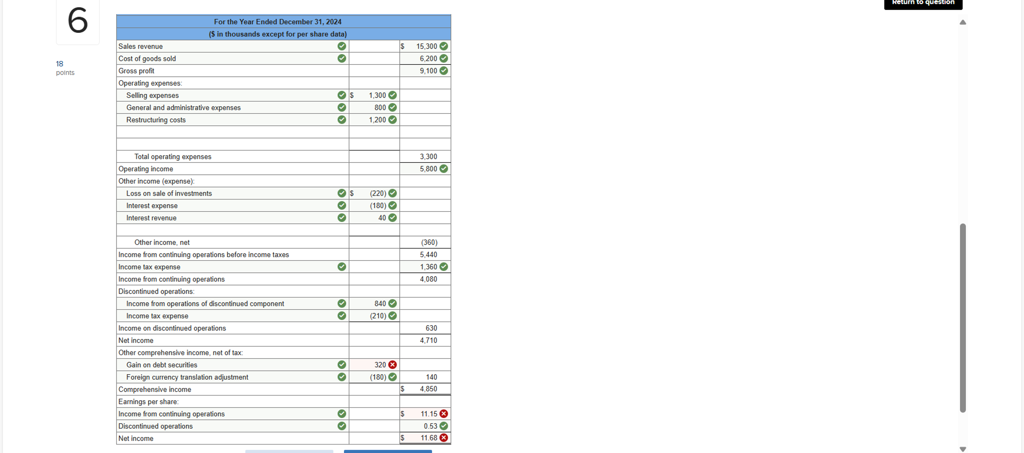The width and height of the screenshot is (1024, 453).
Task: Click the green checkmark next to Selling expenses label
Action: click(341, 95)
